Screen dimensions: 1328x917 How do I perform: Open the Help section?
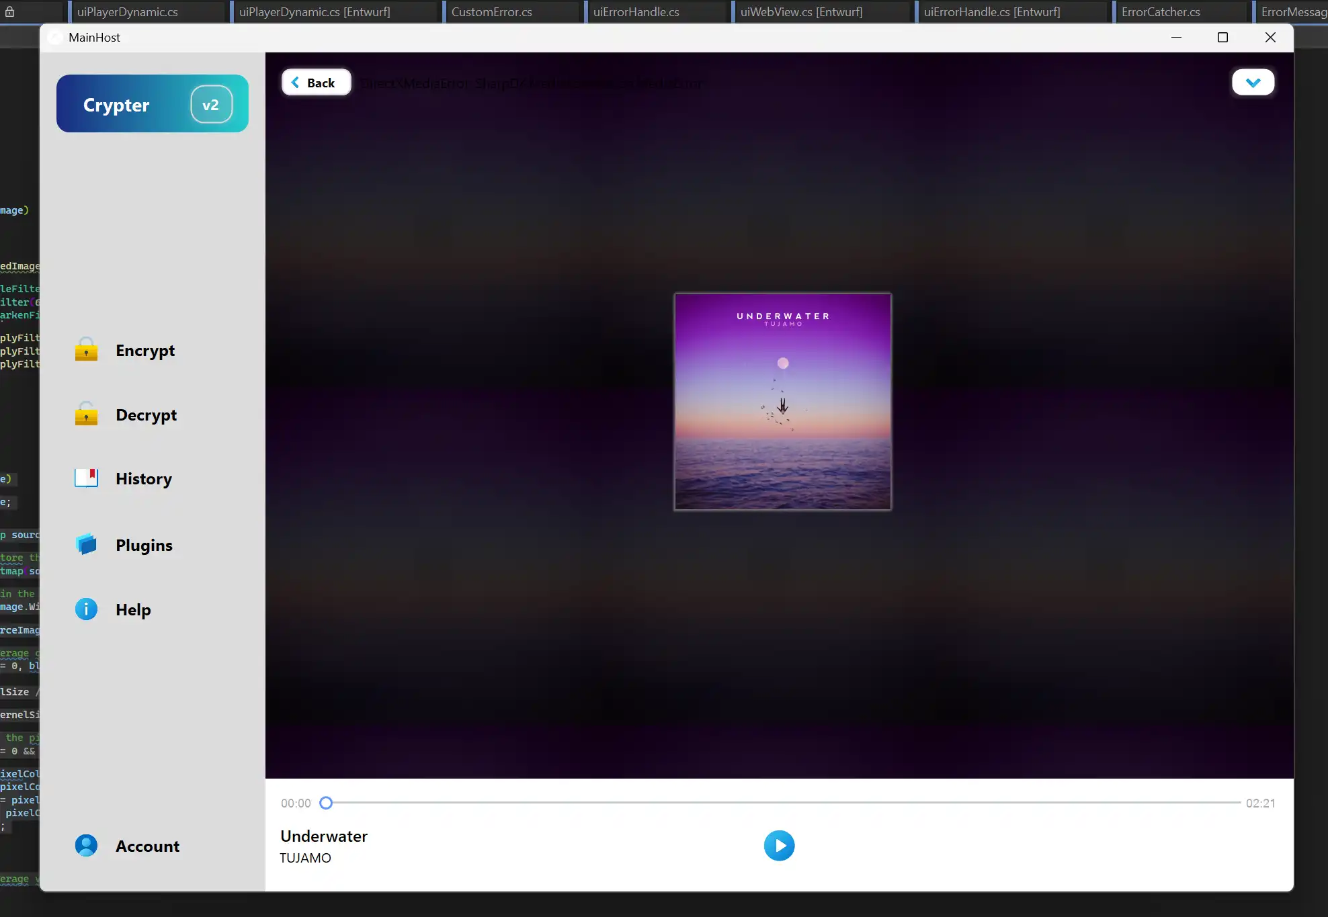click(x=133, y=609)
